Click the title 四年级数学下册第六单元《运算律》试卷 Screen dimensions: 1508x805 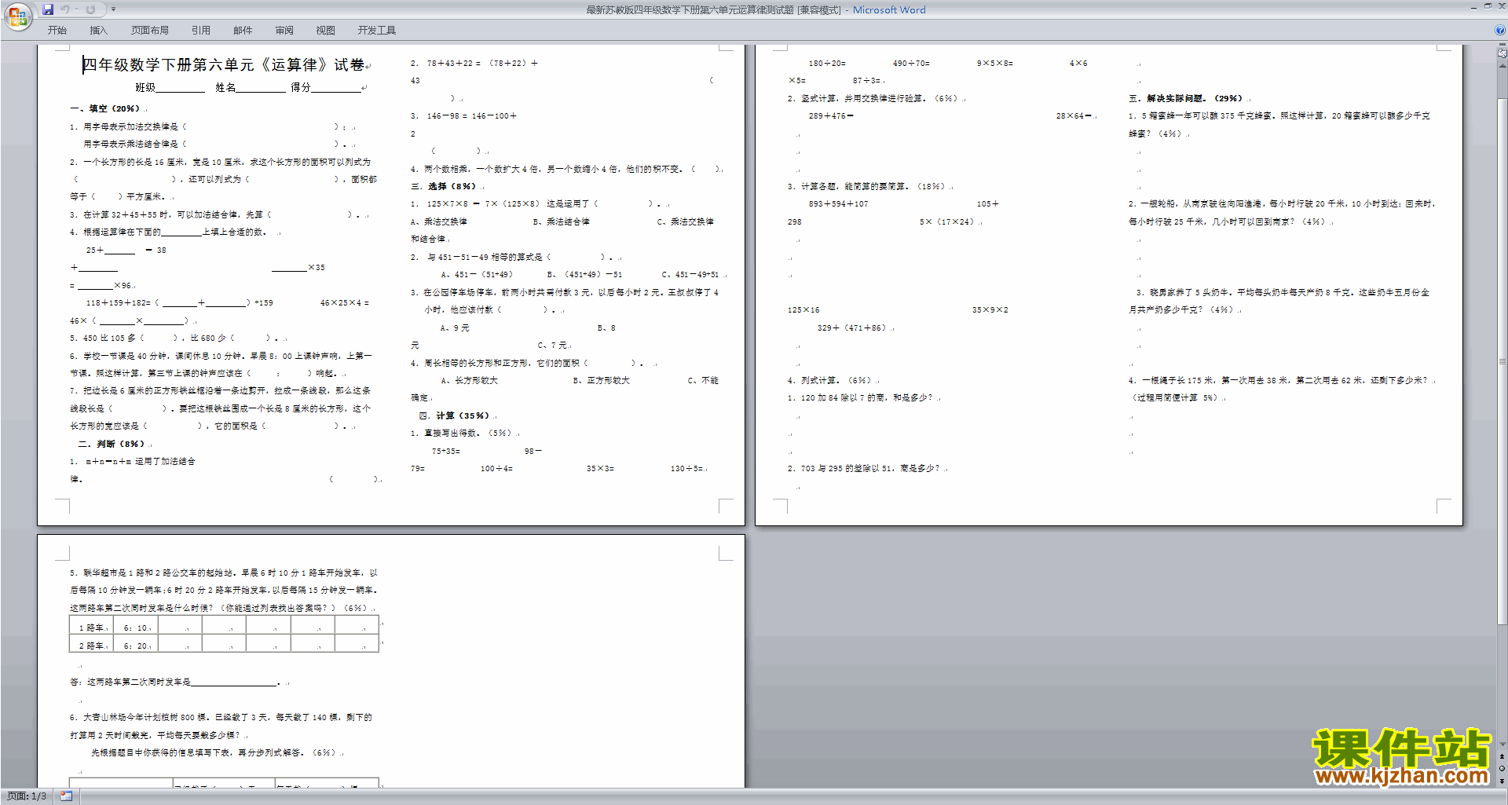(x=224, y=65)
